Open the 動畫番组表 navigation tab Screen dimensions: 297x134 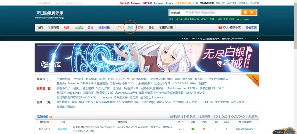(166, 28)
